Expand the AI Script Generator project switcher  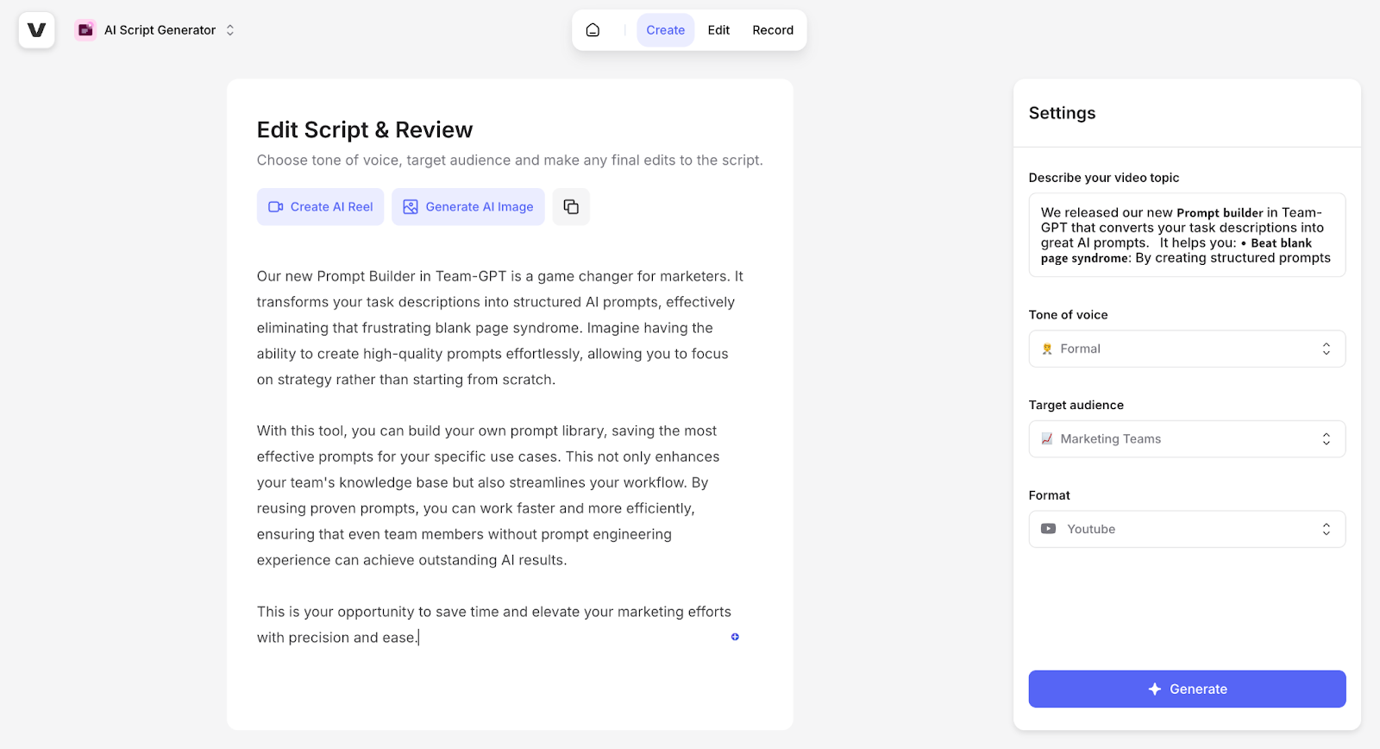(x=230, y=30)
